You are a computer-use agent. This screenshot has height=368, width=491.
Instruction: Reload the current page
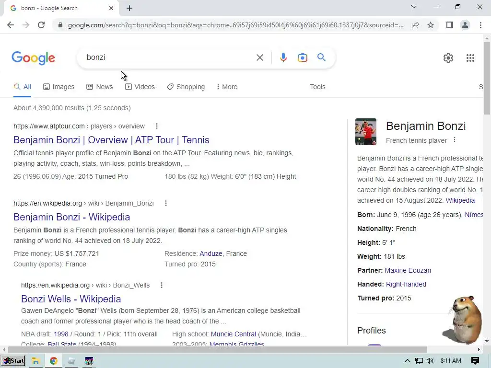coord(41,25)
